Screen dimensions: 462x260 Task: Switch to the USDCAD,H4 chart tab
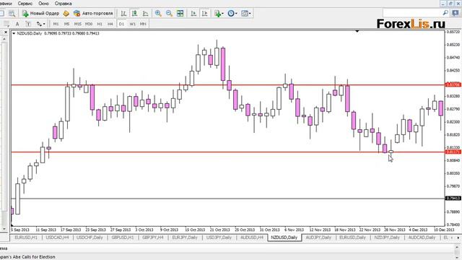(x=58, y=238)
